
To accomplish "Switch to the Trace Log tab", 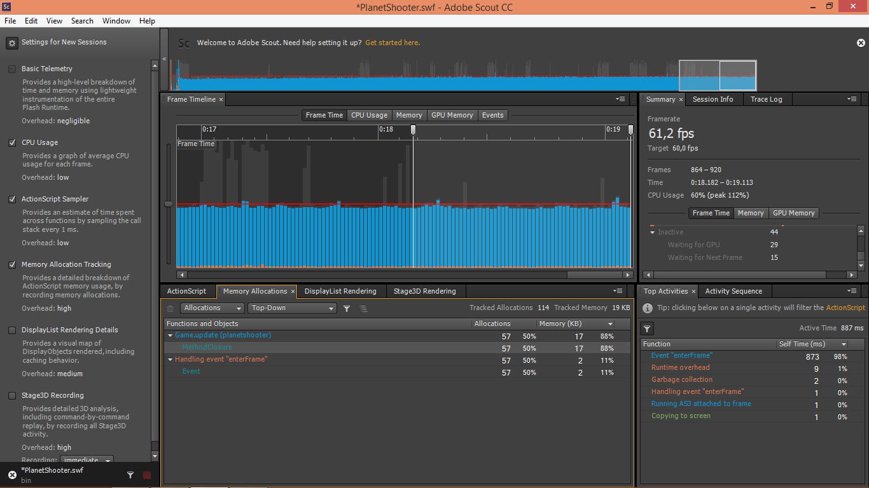I will 767,99.
